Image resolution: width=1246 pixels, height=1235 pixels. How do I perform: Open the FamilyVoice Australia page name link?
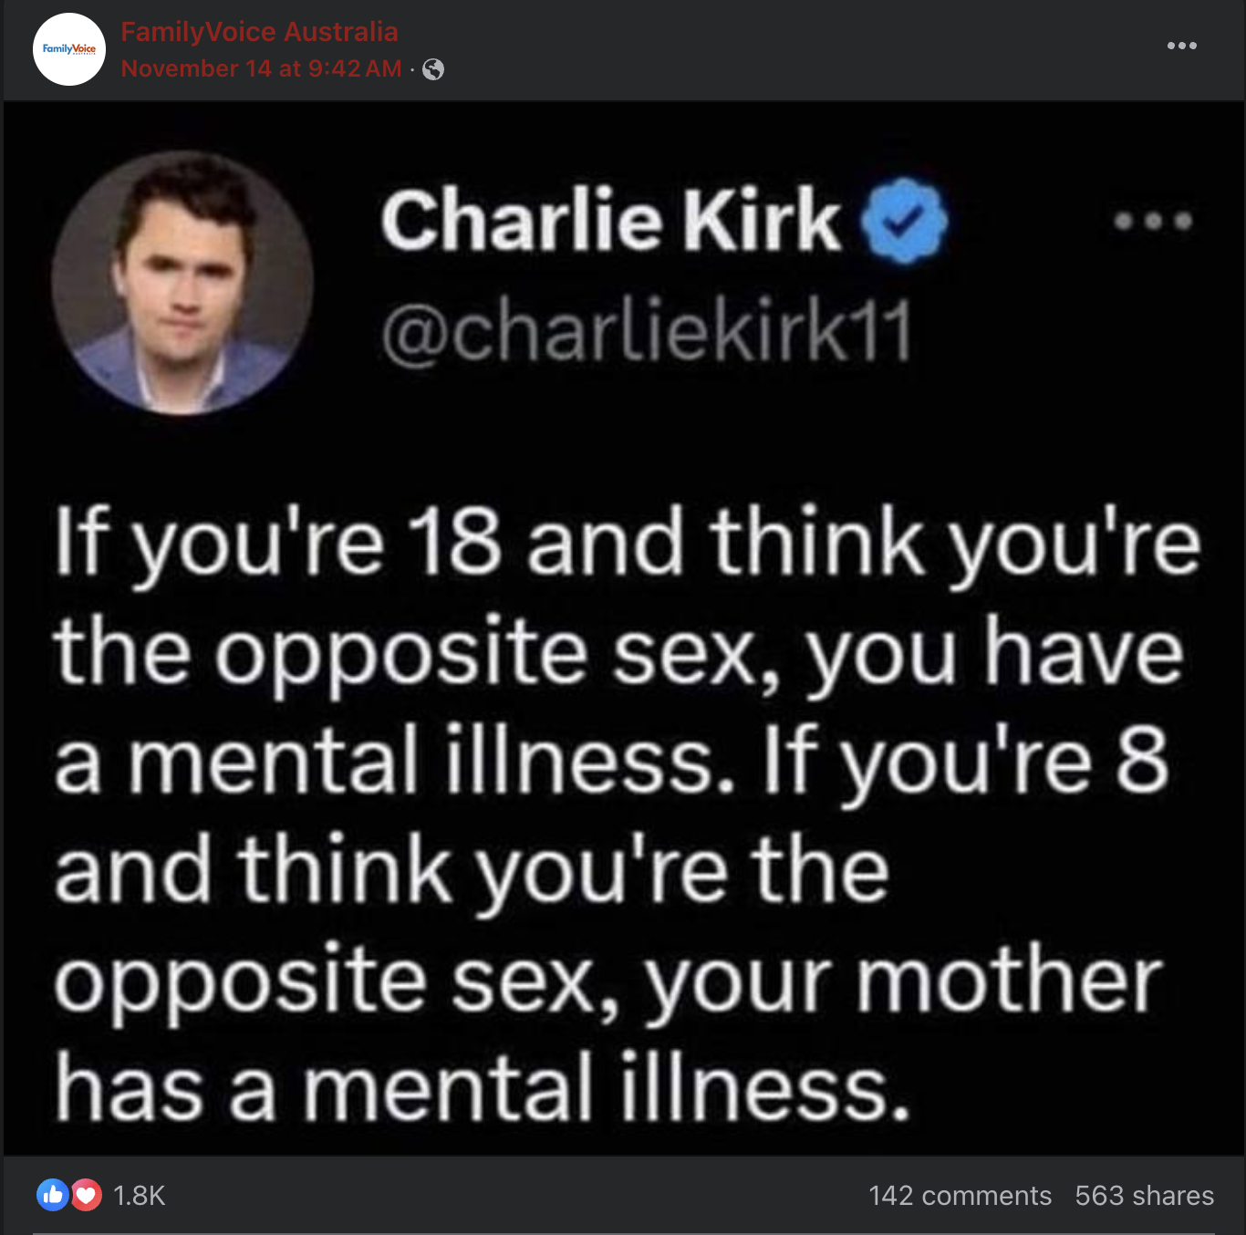point(259,32)
